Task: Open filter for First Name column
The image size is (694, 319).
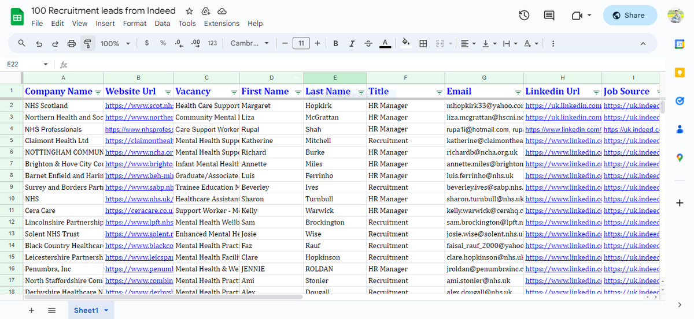Action: pyautogui.click(x=298, y=92)
